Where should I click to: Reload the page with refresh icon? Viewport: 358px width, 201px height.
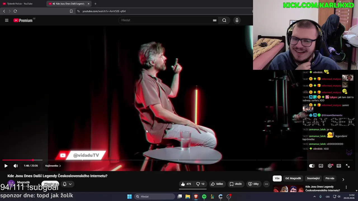15,11
